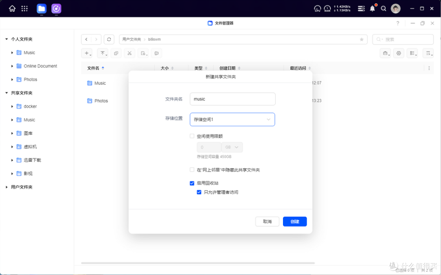441x275 pixels.
Task: Sort by 创建日期 column header
Action: point(230,68)
